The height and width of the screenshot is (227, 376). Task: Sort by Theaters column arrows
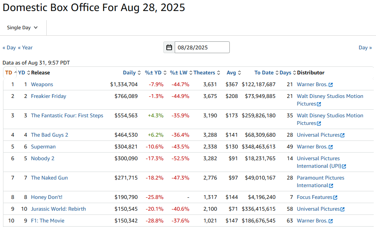coord(218,73)
